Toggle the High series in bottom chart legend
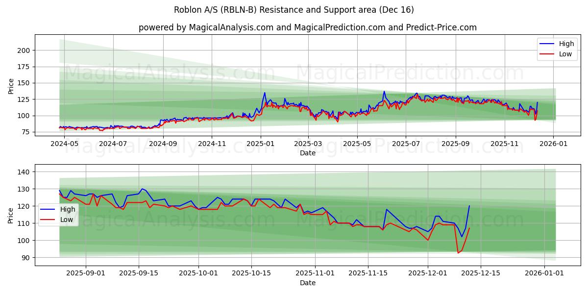Viewport: 588px width, 294px height. (x=67, y=209)
